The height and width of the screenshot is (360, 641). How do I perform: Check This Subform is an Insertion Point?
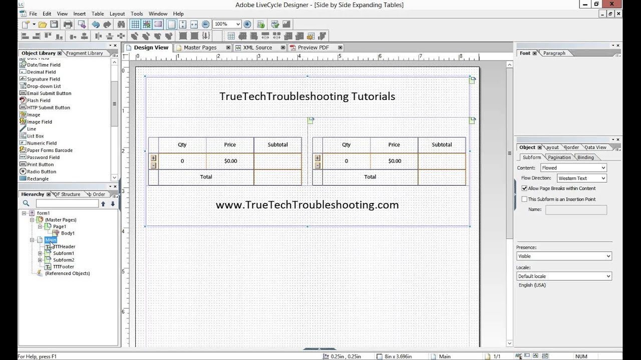(x=524, y=199)
